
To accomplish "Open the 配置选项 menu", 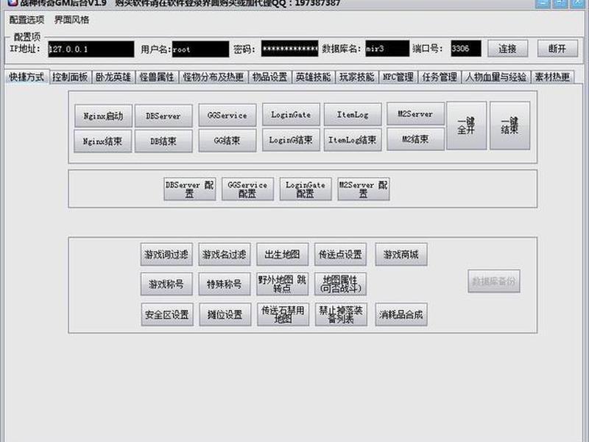I will [27, 20].
